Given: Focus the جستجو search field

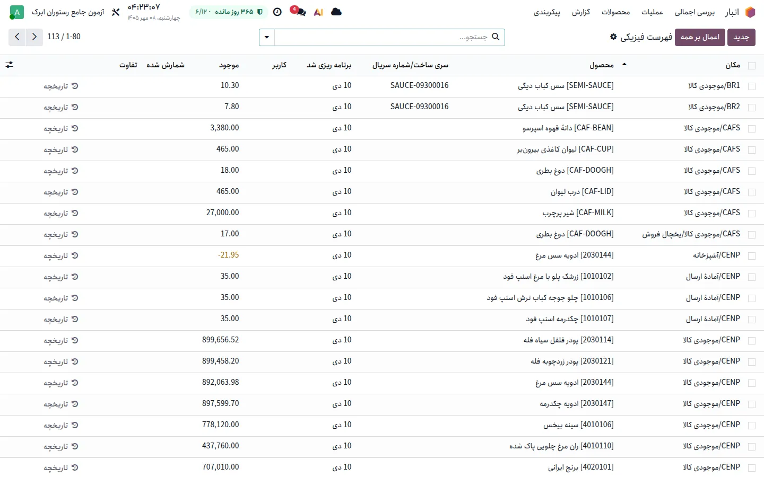Looking at the screenshot, I should pyautogui.click(x=382, y=37).
